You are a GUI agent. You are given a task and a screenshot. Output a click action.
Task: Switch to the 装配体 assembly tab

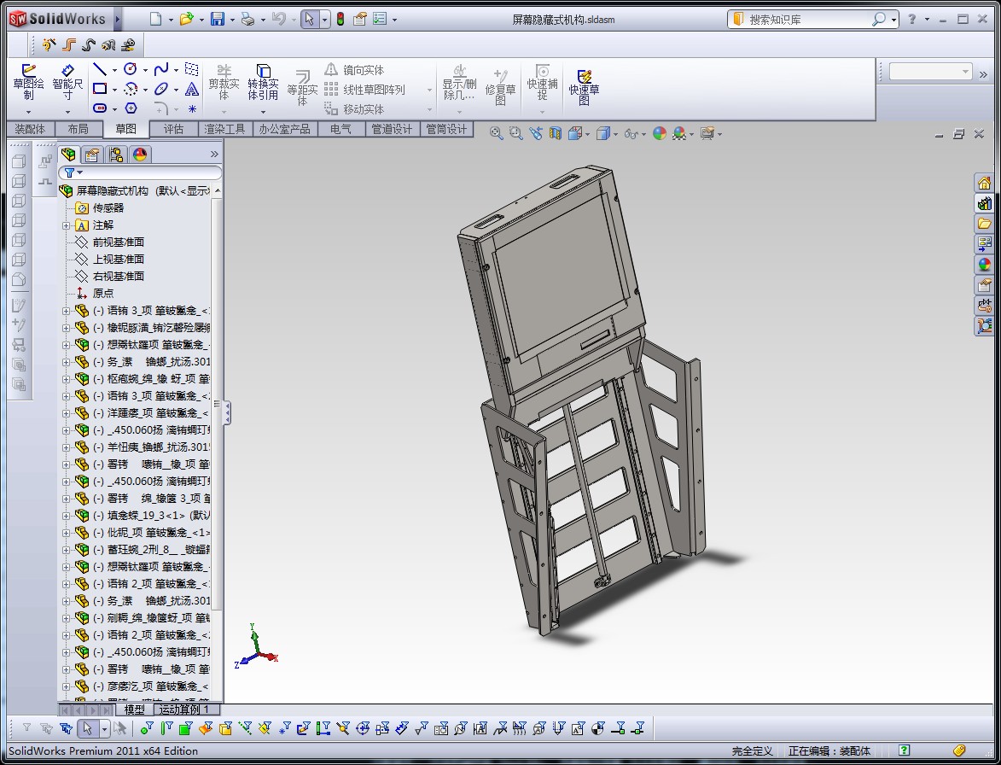30,129
